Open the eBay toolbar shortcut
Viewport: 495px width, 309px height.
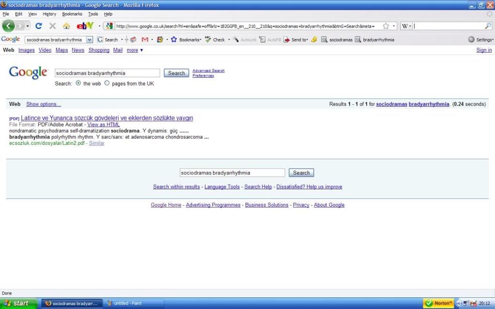click(85, 26)
